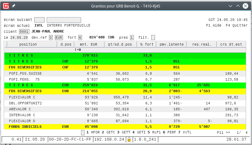
Task: Click the pin window icon
Action: tap(13, 6)
